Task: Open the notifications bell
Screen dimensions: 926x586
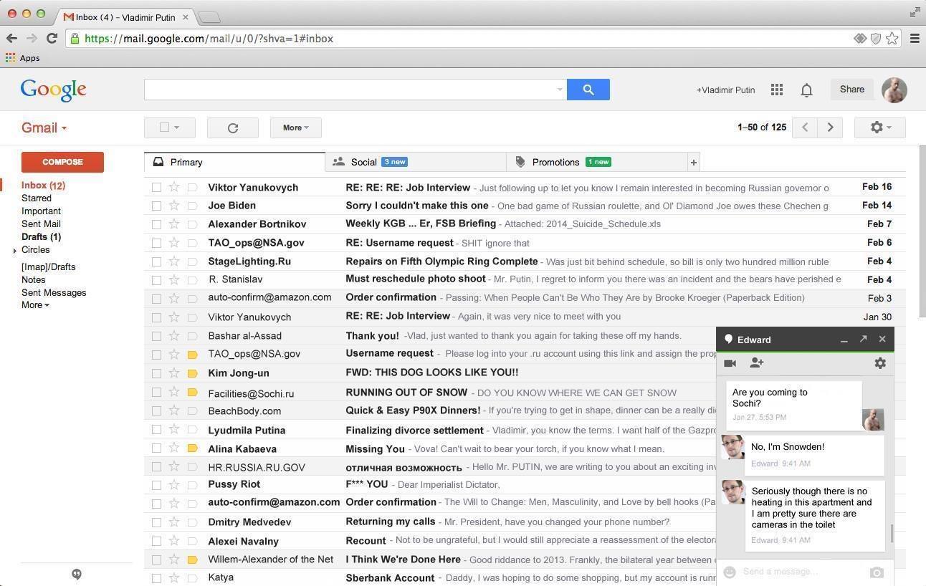Action: point(806,90)
